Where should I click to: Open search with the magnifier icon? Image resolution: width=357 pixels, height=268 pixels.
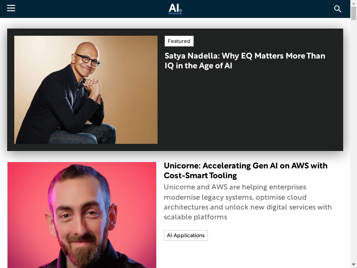(x=338, y=9)
